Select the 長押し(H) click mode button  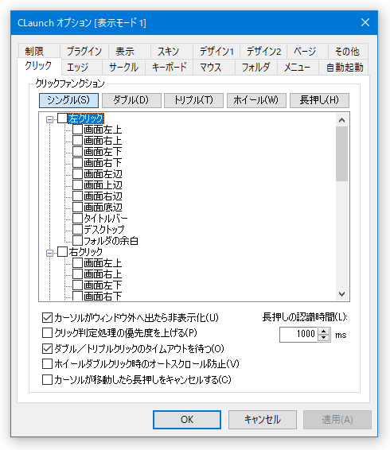point(319,100)
